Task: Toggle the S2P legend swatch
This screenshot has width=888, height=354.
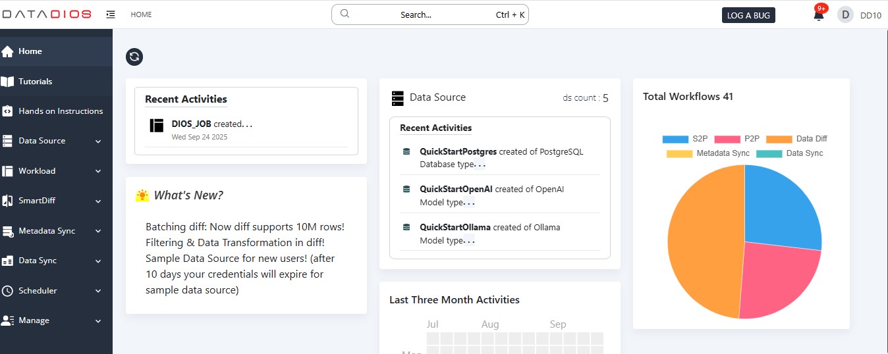Action: pos(675,139)
